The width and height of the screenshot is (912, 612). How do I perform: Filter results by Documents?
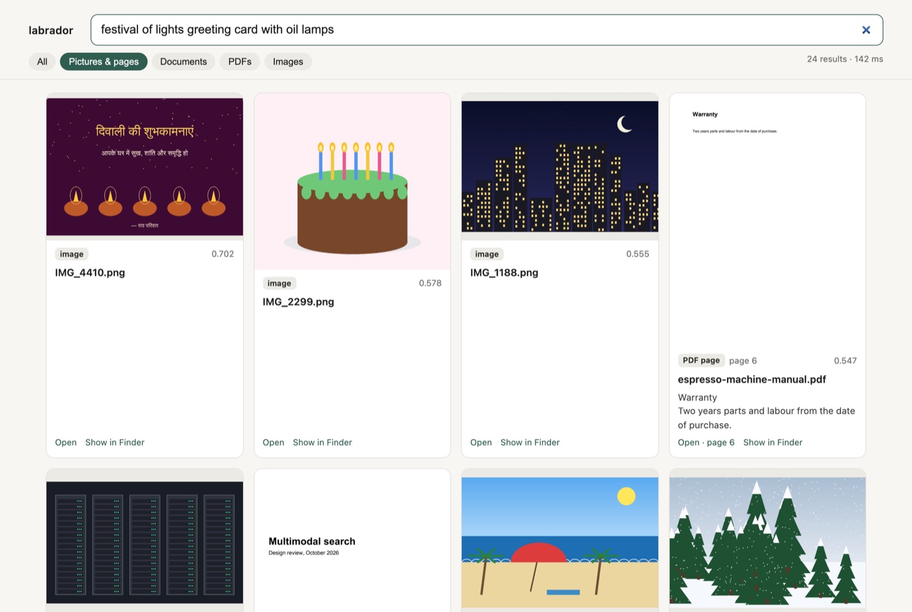[x=183, y=62]
